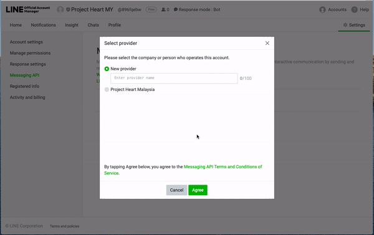The image size is (374, 235).
Task: Click the Project Heart MY account name
Action: pyautogui.click(x=92, y=9)
